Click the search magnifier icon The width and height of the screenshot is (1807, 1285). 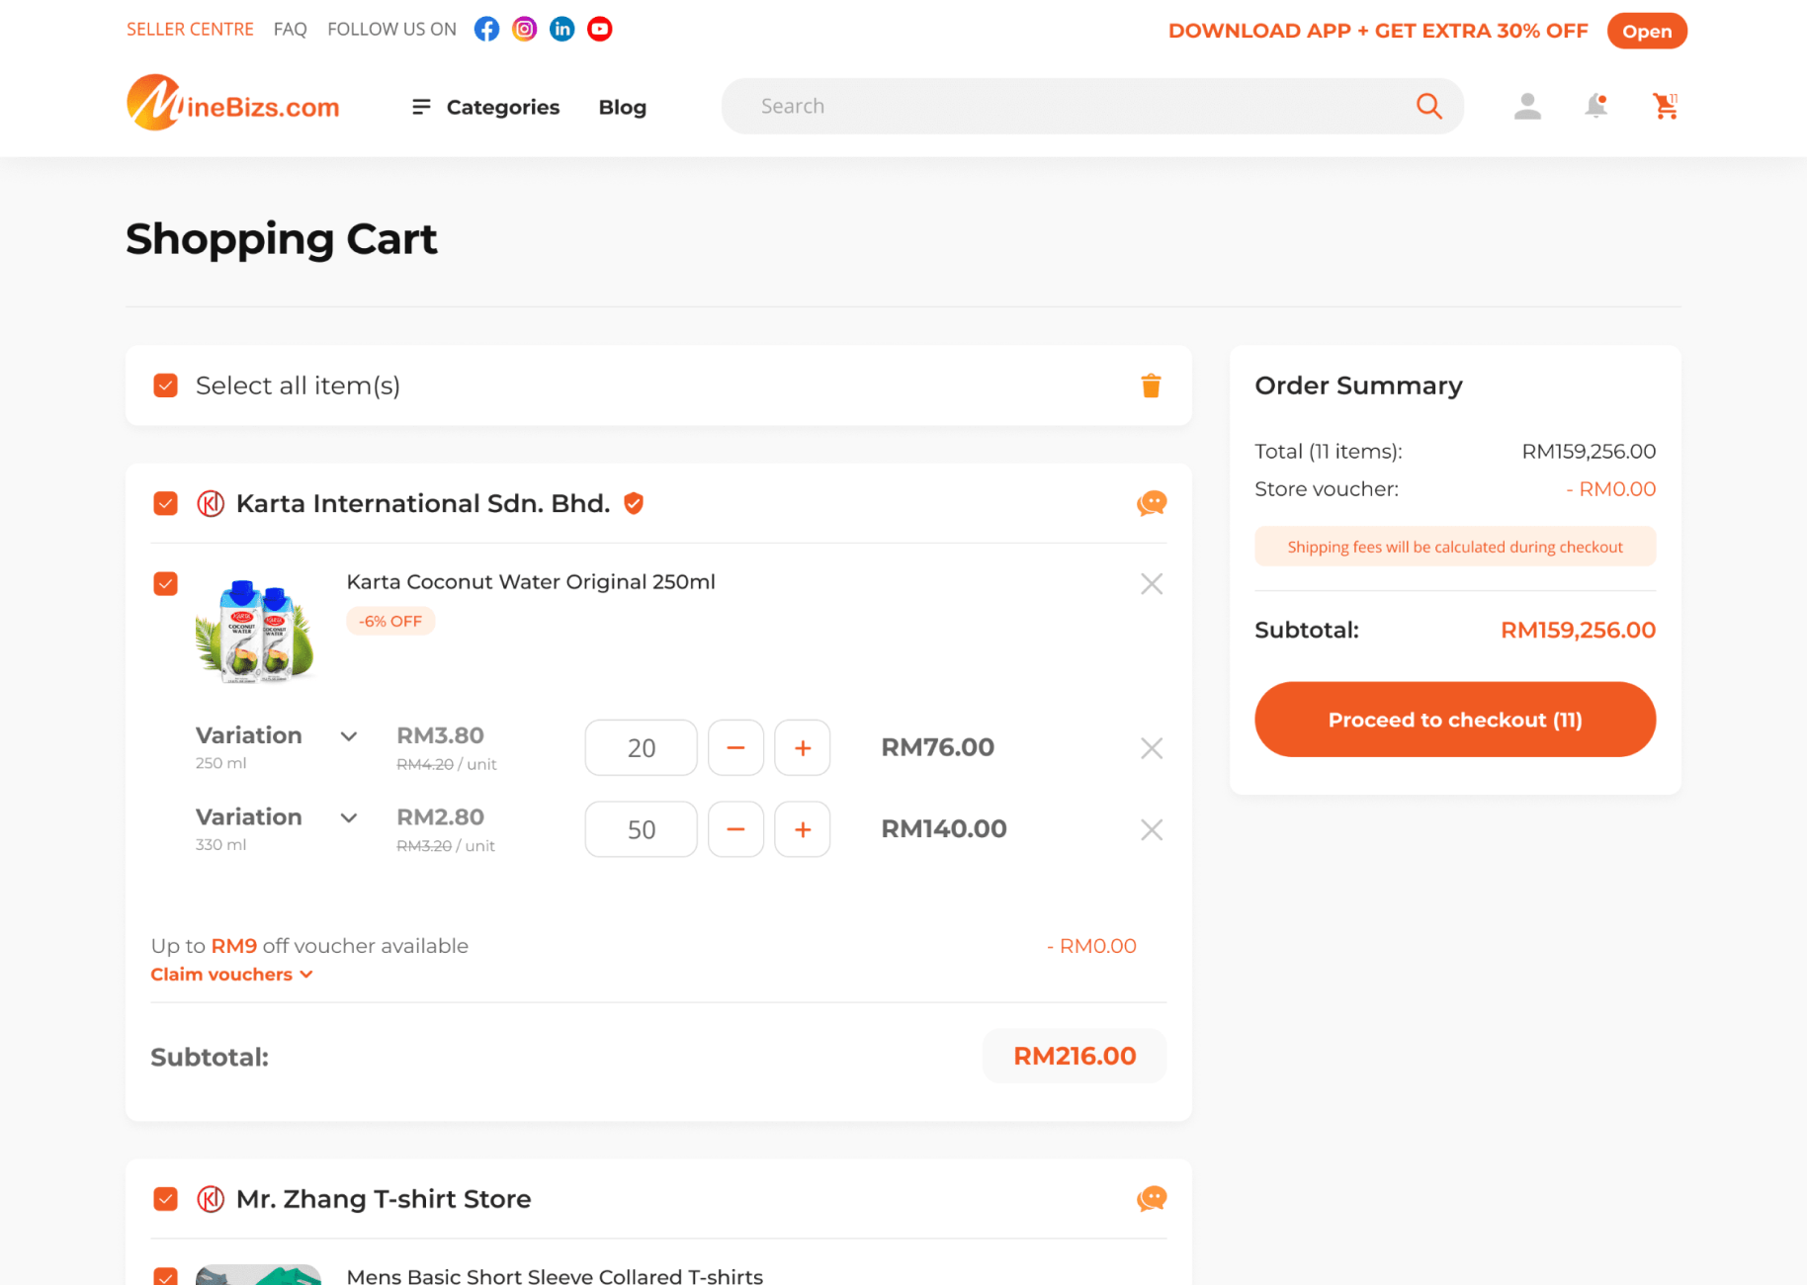tap(1428, 106)
